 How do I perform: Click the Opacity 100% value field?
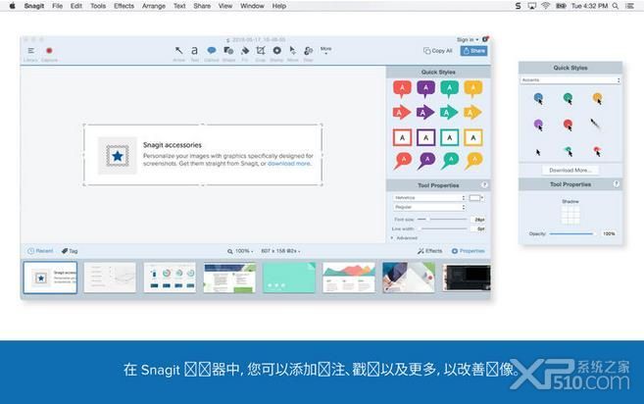point(609,233)
